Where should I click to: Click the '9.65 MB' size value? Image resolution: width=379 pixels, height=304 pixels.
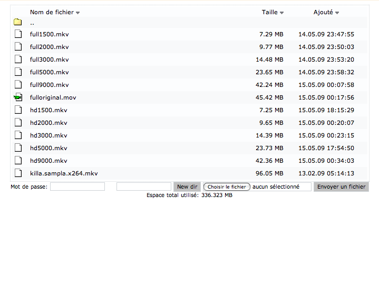(271, 123)
